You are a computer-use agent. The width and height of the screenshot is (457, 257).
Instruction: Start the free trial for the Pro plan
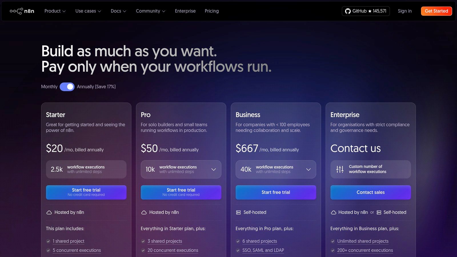(x=181, y=192)
